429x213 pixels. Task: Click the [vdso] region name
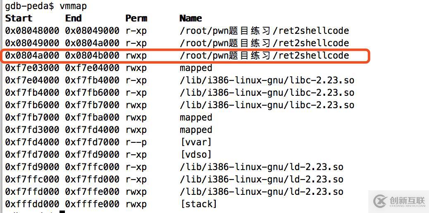196,155
